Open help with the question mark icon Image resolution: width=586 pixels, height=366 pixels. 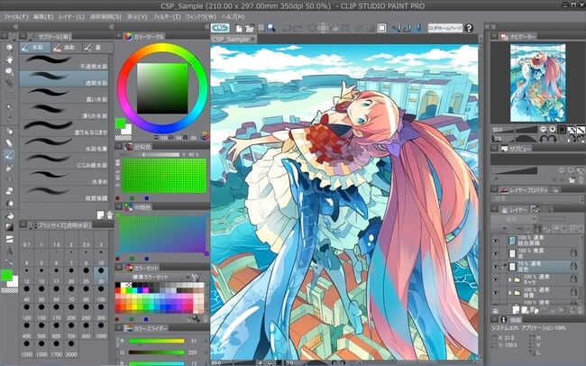(x=469, y=29)
